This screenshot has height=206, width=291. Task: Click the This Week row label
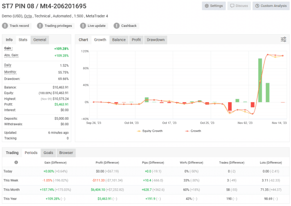pos(11,180)
